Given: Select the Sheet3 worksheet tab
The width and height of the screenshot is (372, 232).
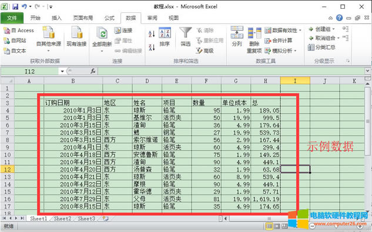Looking at the screenshot, I should (x=86, y=219).
